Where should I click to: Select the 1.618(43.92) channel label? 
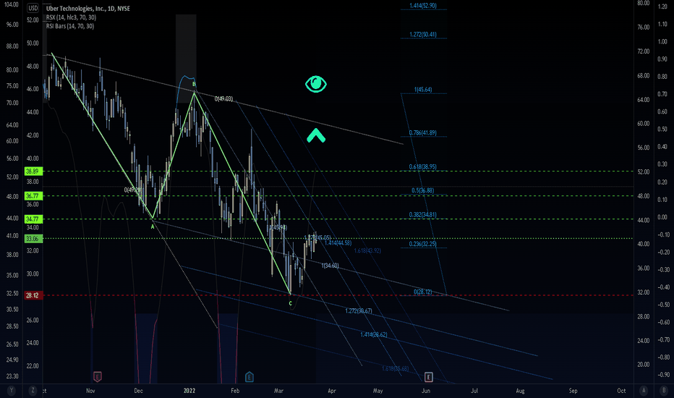pos(367,250)
